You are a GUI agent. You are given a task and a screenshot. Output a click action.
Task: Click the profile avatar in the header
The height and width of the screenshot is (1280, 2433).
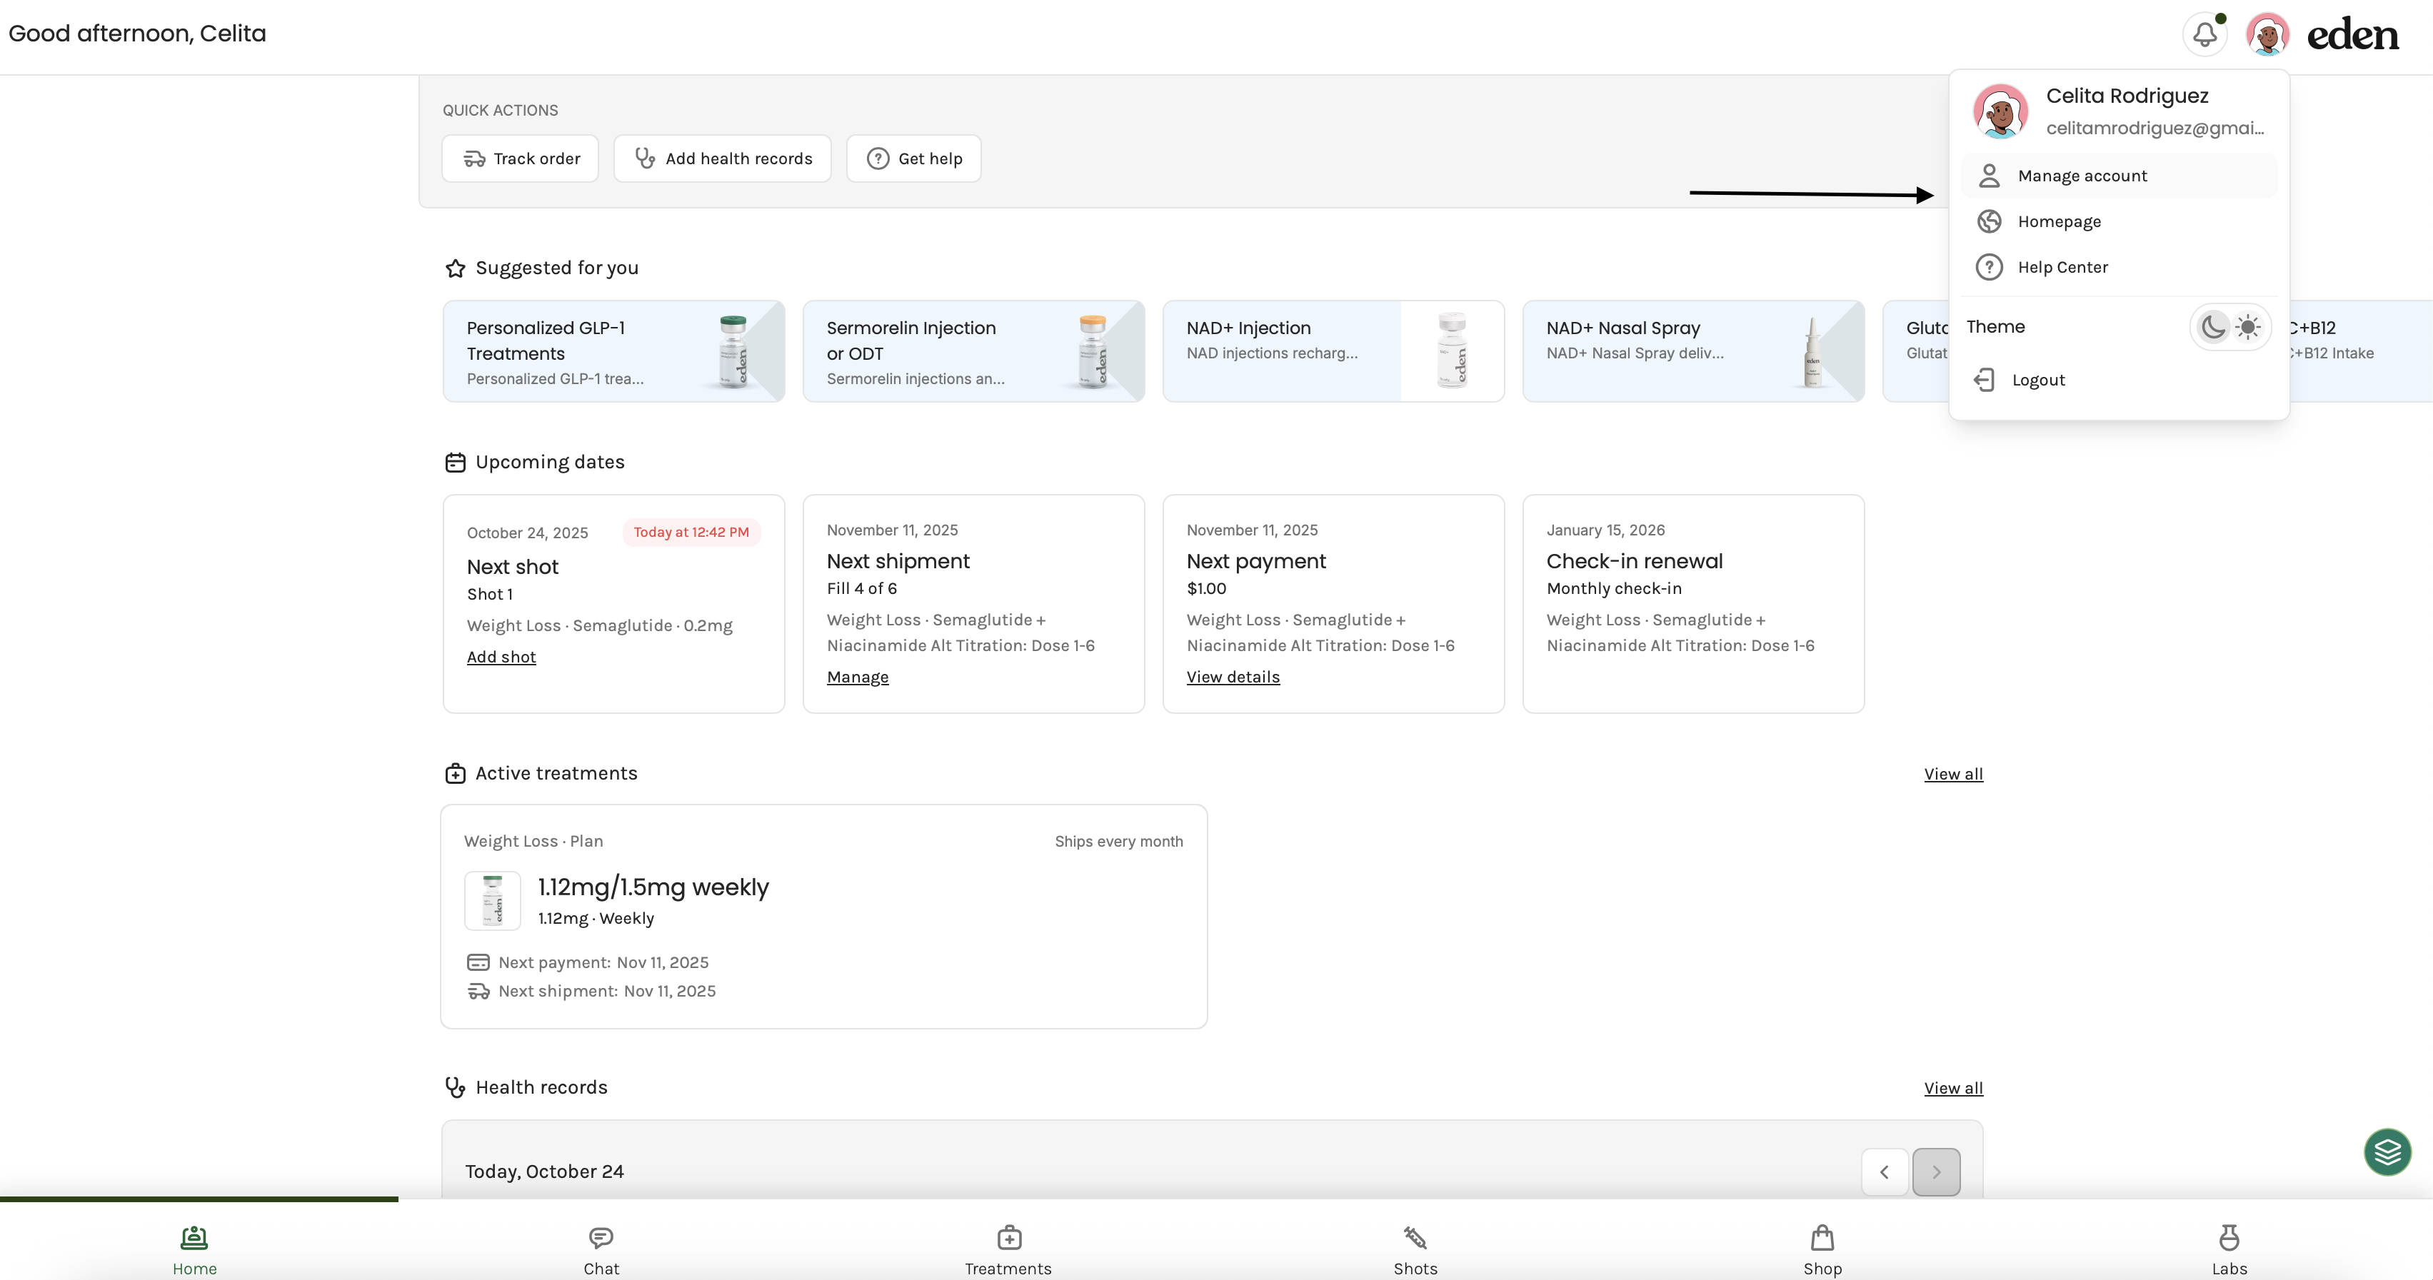coord(2267,35)
